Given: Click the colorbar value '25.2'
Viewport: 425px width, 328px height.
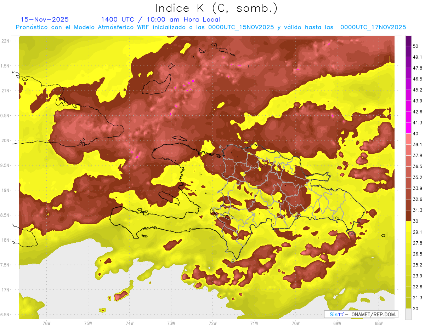Looking at the screenshot, I should point(417,265).
